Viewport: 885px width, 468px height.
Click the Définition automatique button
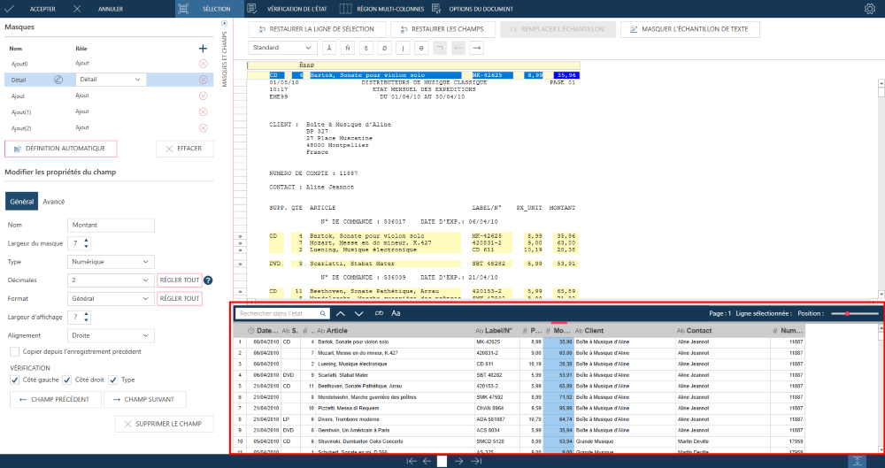tap(61, 149)
